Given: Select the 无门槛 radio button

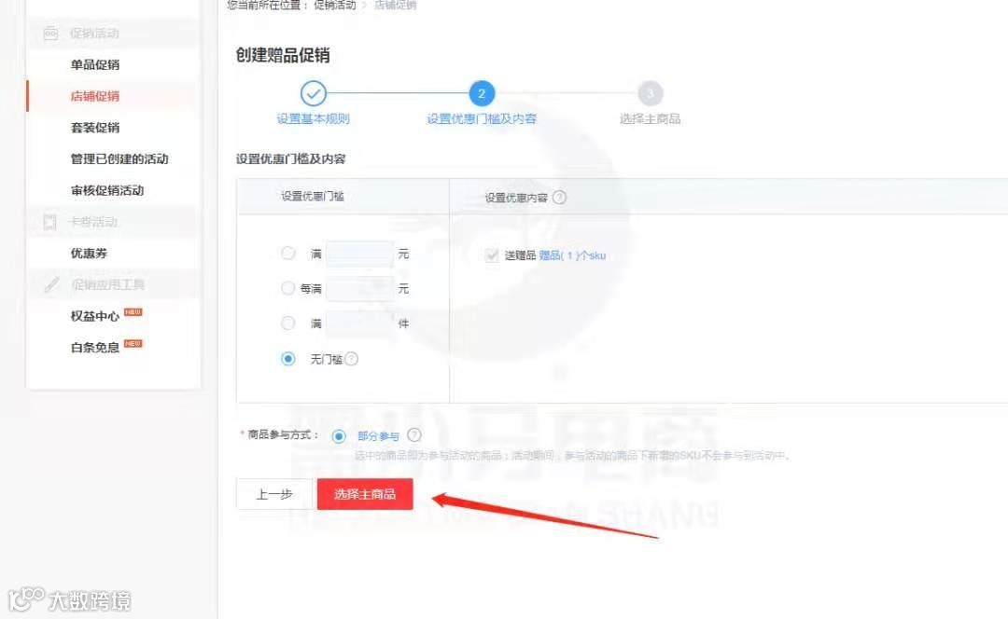Looking at the screenshot, I should pos(288,358).
